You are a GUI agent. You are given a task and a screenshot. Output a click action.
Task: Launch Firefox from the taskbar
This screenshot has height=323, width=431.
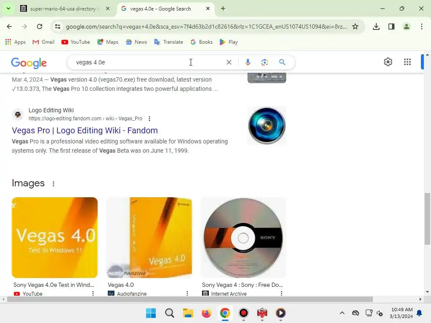206,313
